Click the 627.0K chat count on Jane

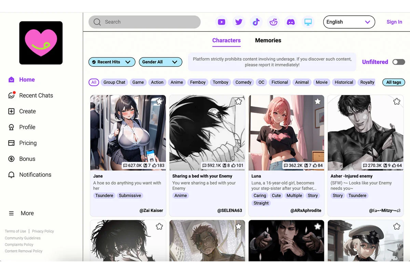click(x=133, y=166)
